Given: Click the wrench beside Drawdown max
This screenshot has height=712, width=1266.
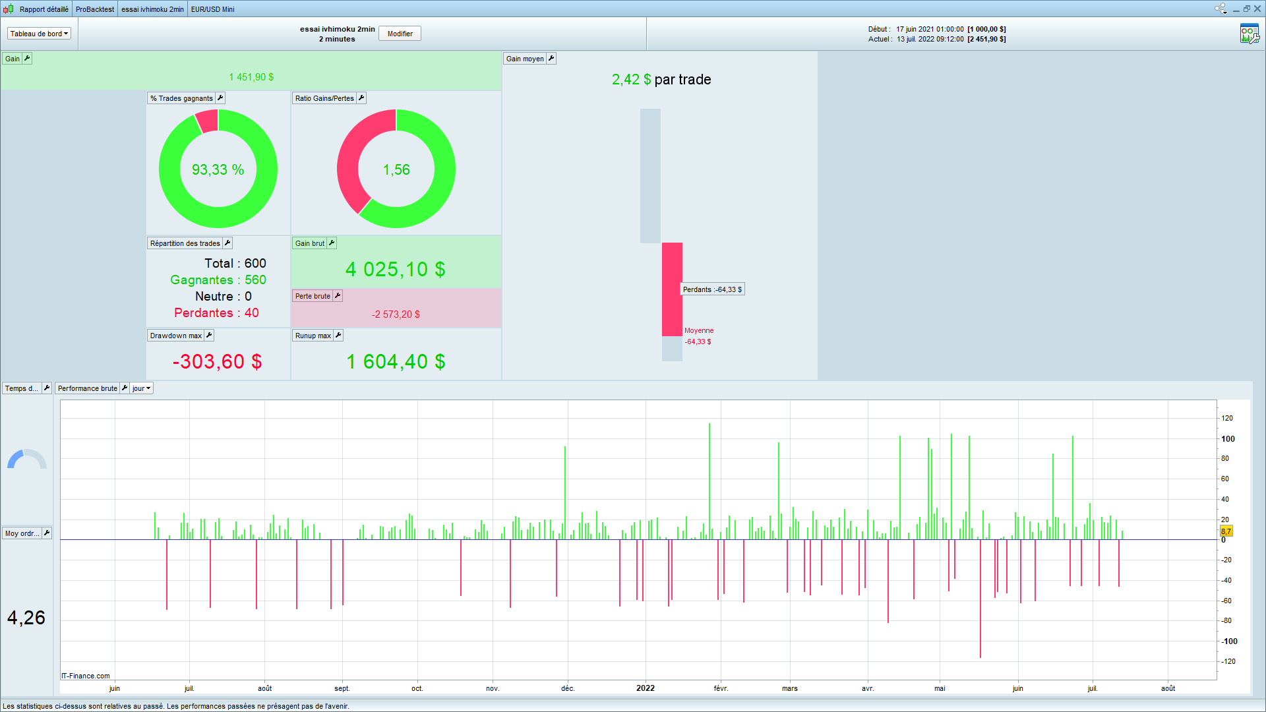Looking at the screenshot, I should [x=209, y=336].
